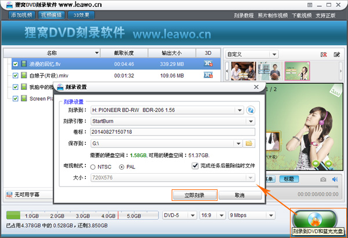Click the 截取长度 column header

(124, 53)
